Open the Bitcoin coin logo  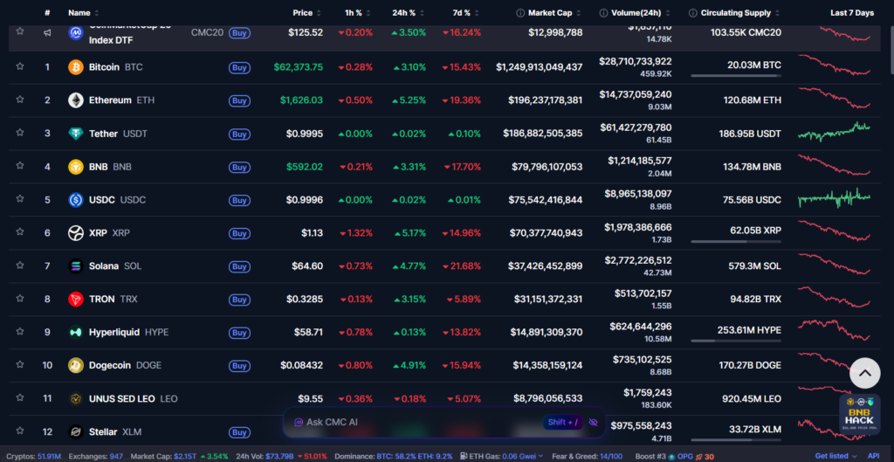point(76,67)
